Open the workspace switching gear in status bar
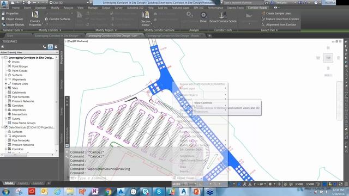 point(270,184)
